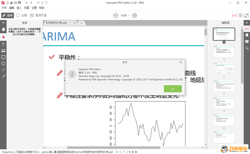Open the thumbnails panel icon on right sidebar

click(x=247, y=29)
